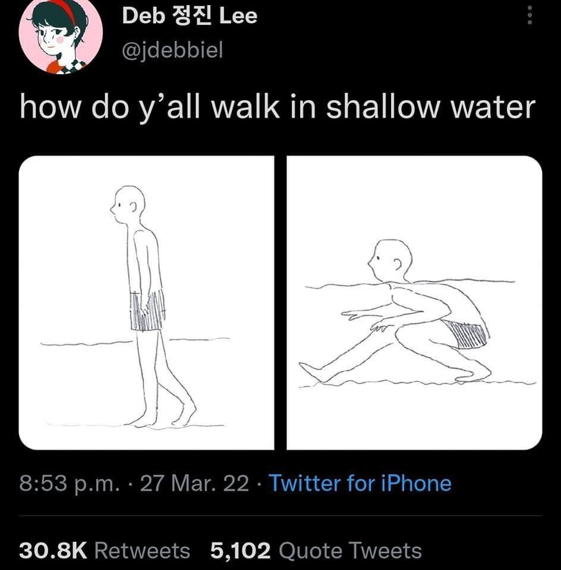Image resolution: width=561 pixels, height=570 pixels.
Task: Click the 30.8K retweet count number
Action: pos(53,550)
